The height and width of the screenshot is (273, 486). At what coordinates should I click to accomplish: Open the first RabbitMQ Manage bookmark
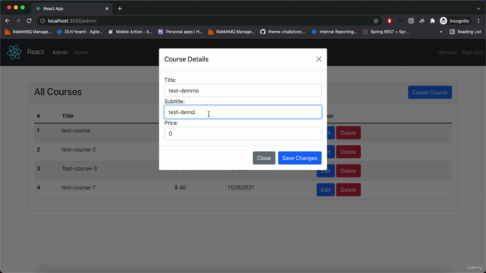27,32
